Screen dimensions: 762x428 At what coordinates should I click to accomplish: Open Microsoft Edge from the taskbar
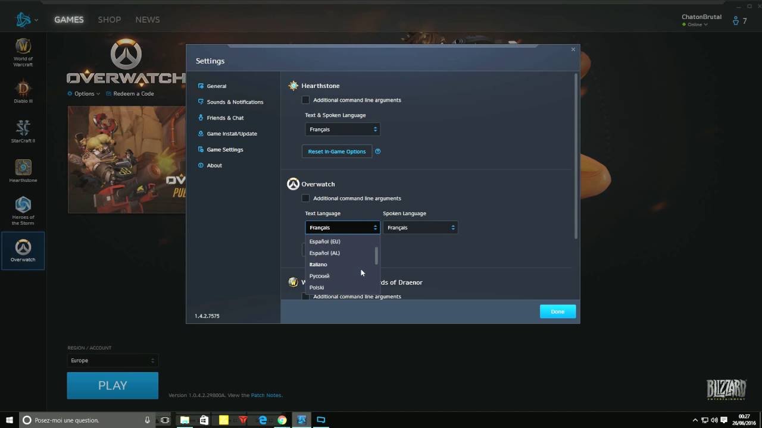point(263,420)
